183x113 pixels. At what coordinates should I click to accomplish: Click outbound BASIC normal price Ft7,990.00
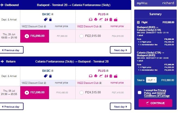(x=62, y=36)
